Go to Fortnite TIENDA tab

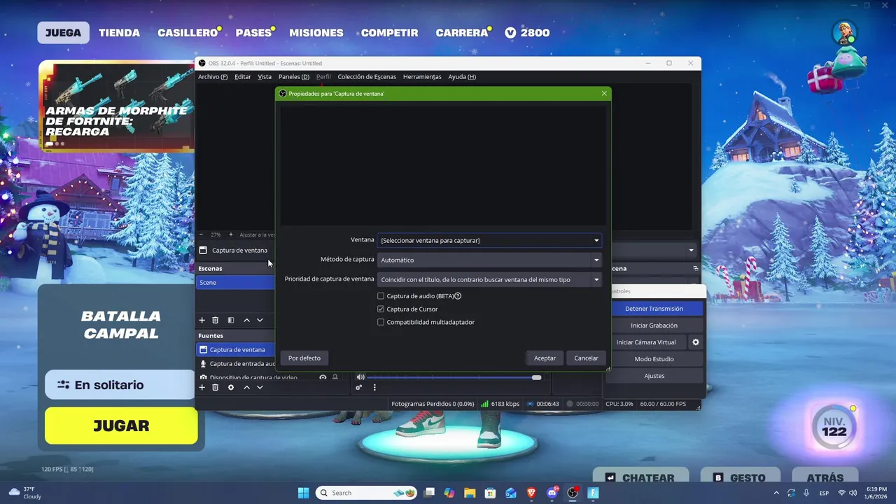coord(119,33)
